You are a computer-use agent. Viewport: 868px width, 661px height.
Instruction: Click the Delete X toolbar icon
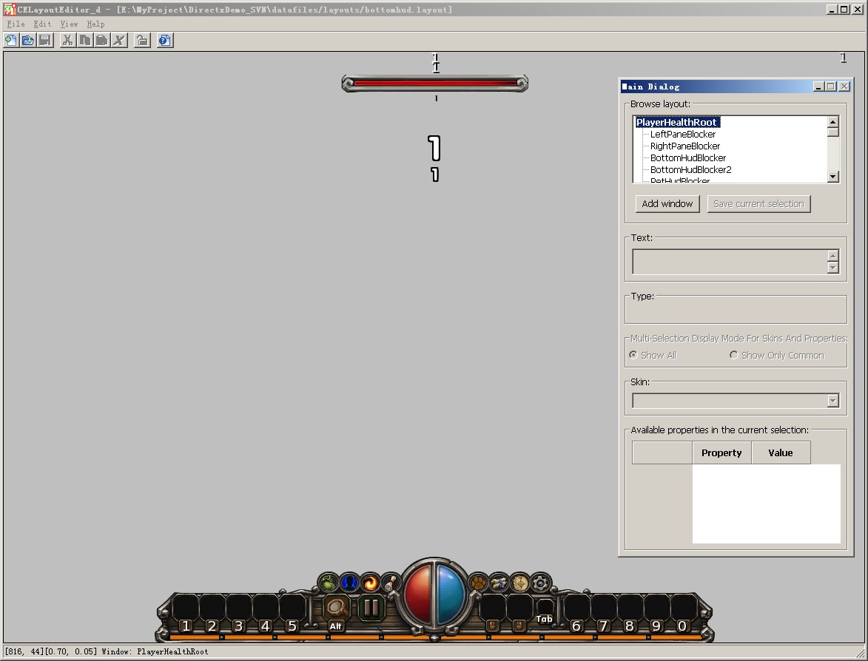(x=119, y=41)
